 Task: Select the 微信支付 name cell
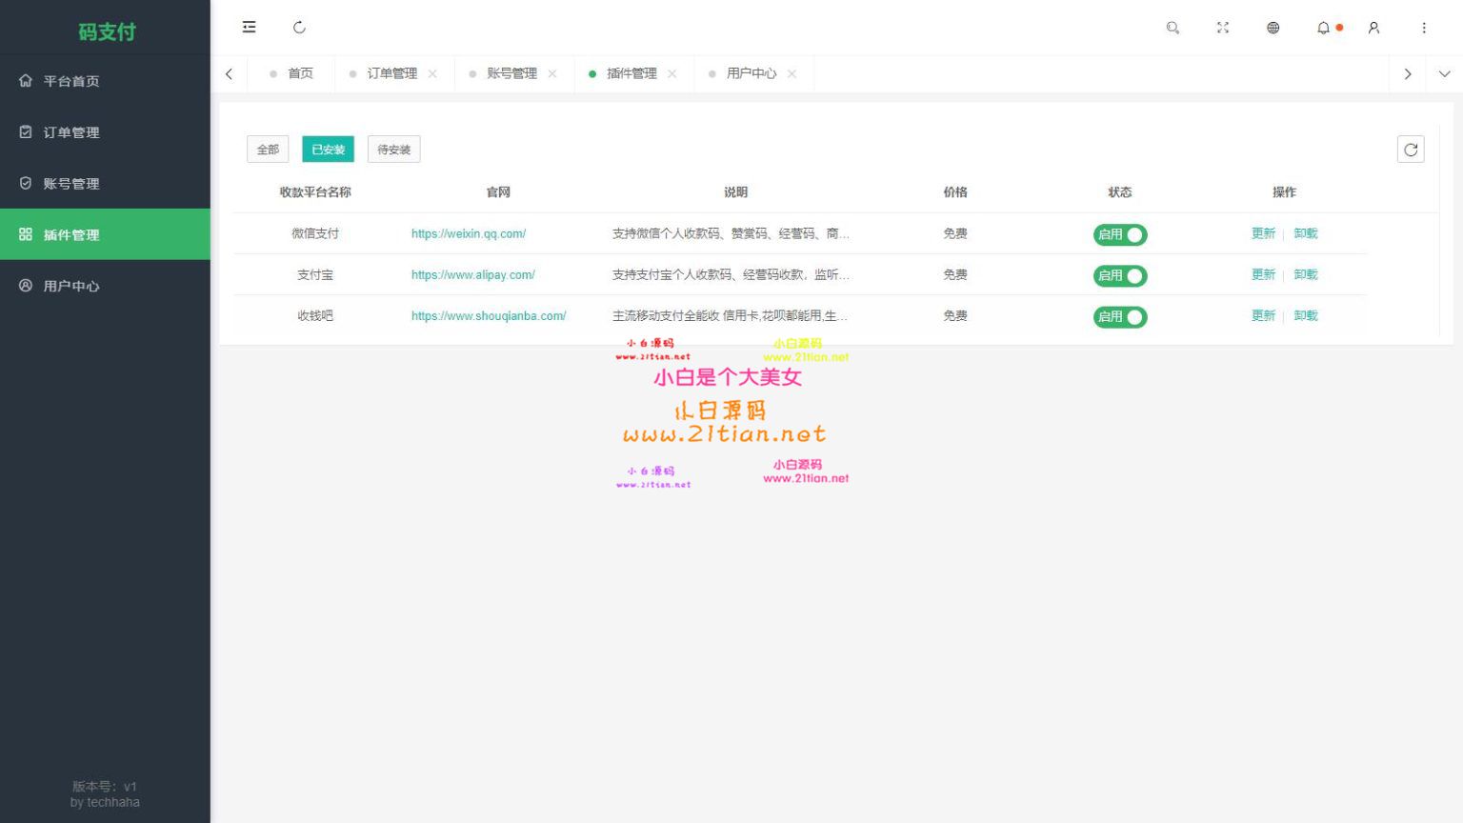(315, 233)
